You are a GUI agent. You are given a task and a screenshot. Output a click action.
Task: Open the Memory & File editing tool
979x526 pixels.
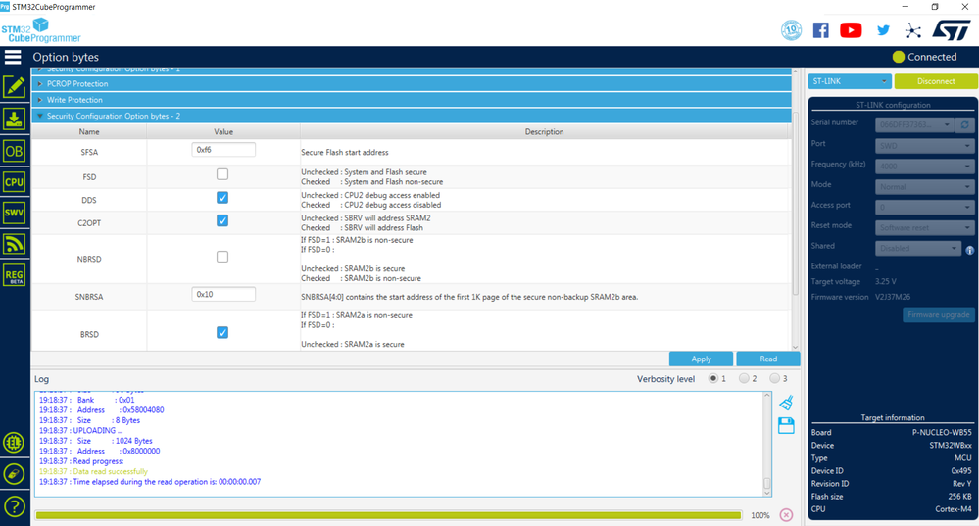pyautogui.click(x=15, y=87)
